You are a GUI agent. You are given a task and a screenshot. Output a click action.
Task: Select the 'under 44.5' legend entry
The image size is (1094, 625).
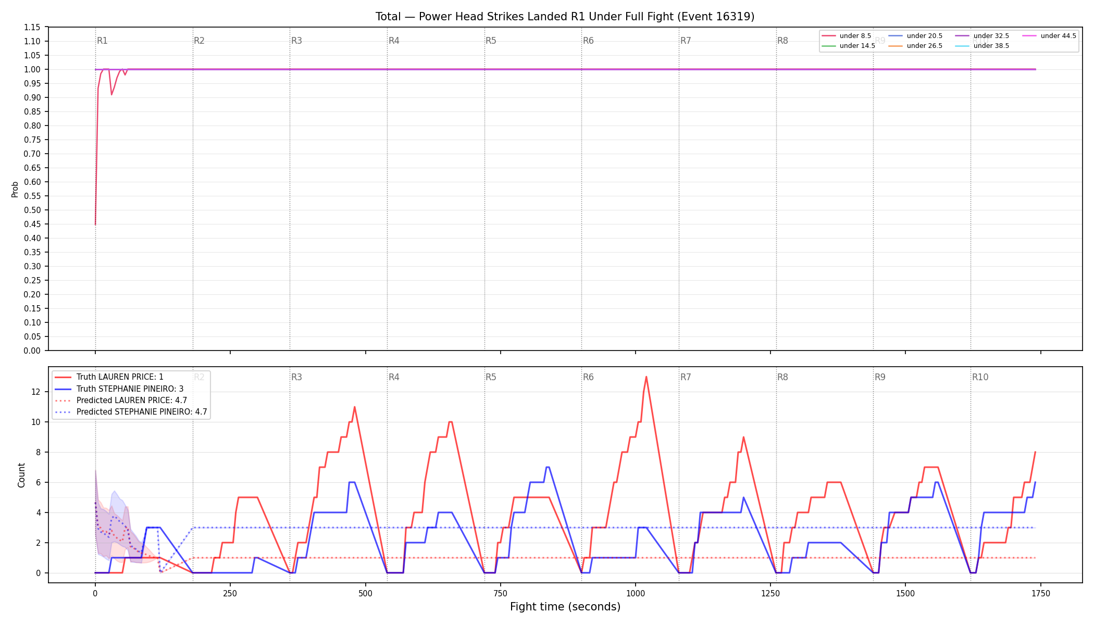click(1050, 36)
